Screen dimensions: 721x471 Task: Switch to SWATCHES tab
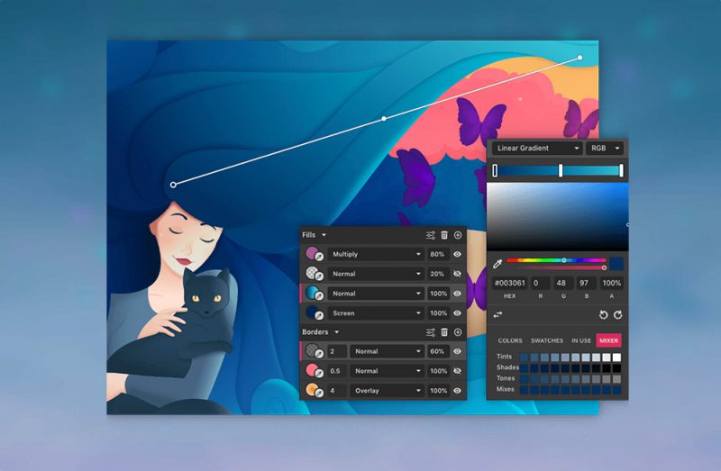coord(547,341)
